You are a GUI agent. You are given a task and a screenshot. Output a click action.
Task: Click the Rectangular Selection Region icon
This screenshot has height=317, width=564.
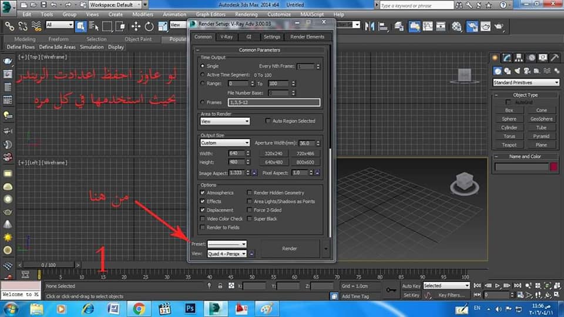(107, 26)
